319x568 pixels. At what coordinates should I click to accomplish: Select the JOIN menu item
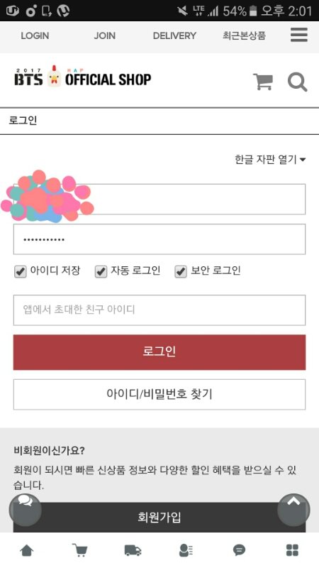(x=104, y=36)
